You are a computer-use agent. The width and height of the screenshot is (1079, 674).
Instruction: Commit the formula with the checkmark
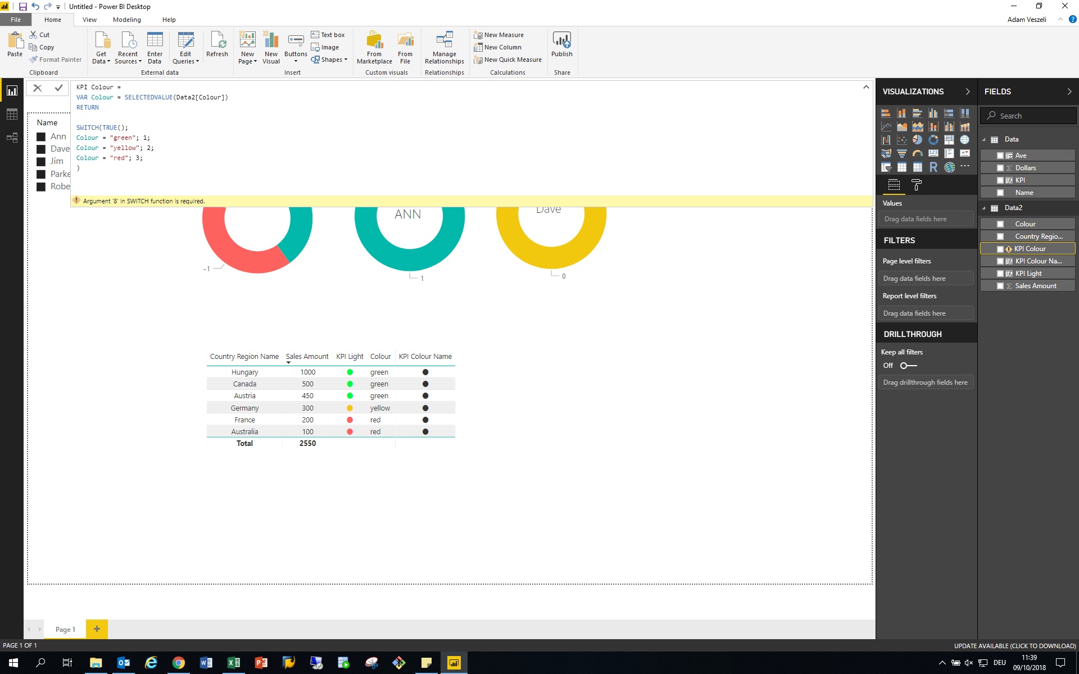click(58, 88)
